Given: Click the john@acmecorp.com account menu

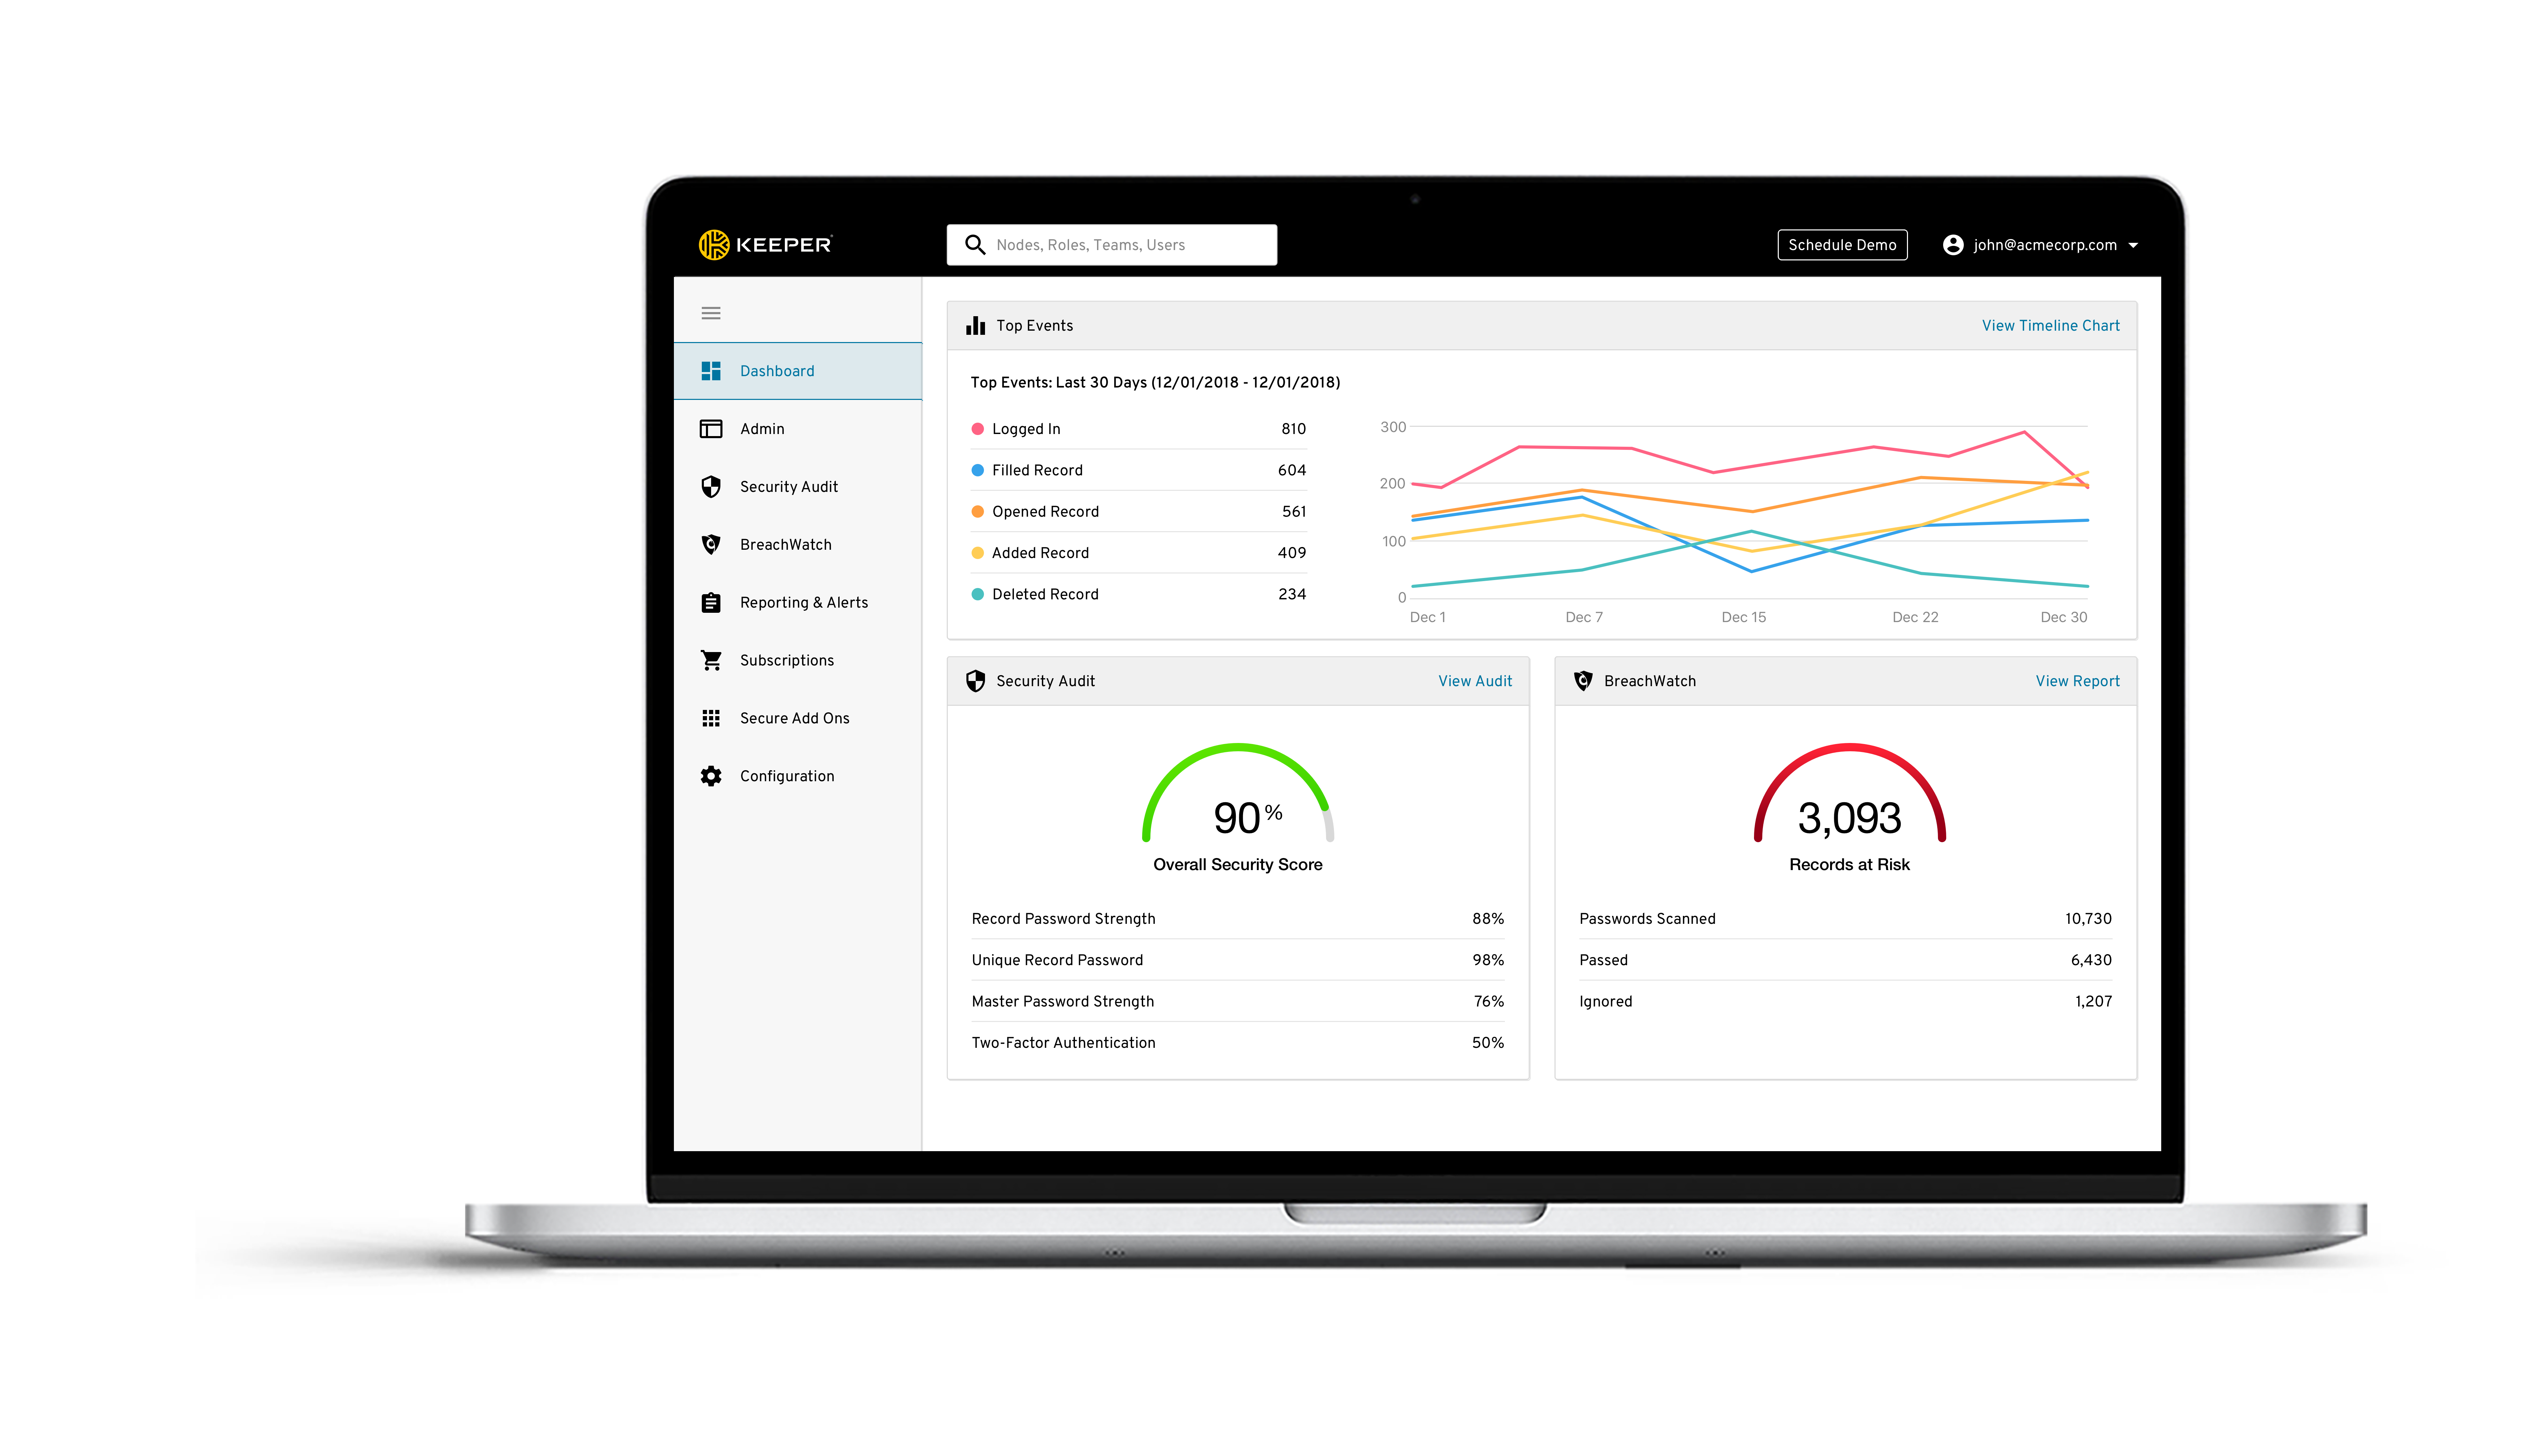Looking at the screenshot, I should [2042, 245].
